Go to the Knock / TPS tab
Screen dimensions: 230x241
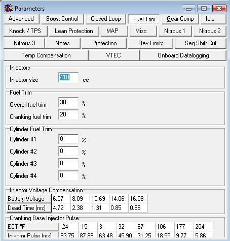click(25, 31)
